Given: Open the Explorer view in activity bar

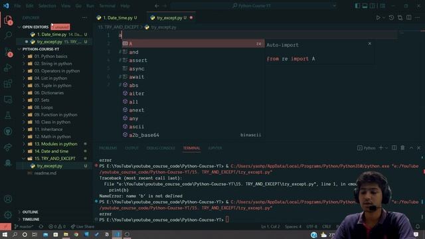Looking at the screenshot, I should pos(8,20).
